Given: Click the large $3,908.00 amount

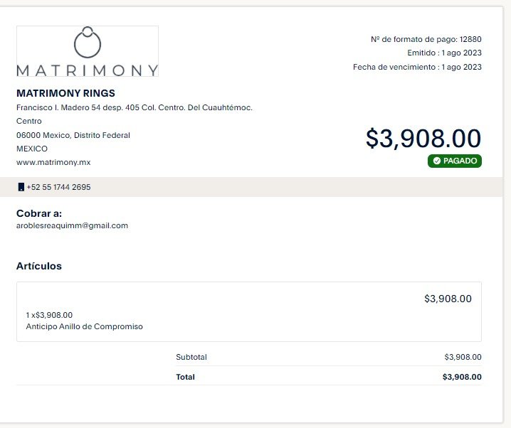Looking at the screenshot, I should 423,139.
